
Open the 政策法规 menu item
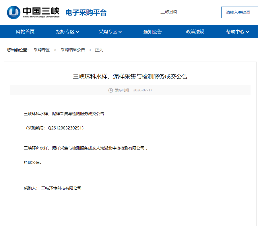pyautogui.click(x=195, y=32)
